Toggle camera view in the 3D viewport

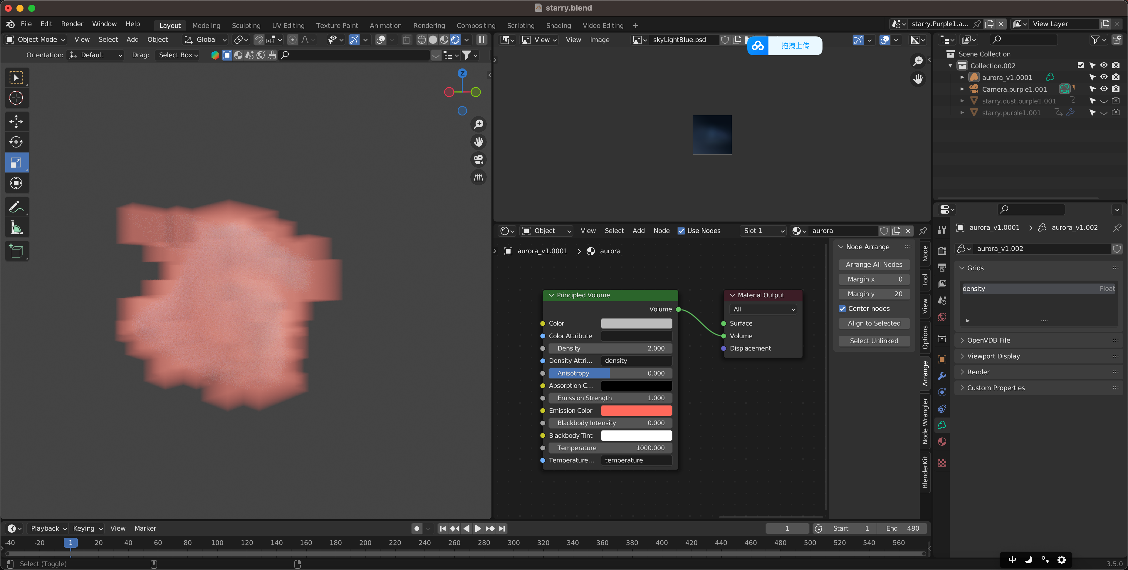(479, 160)
